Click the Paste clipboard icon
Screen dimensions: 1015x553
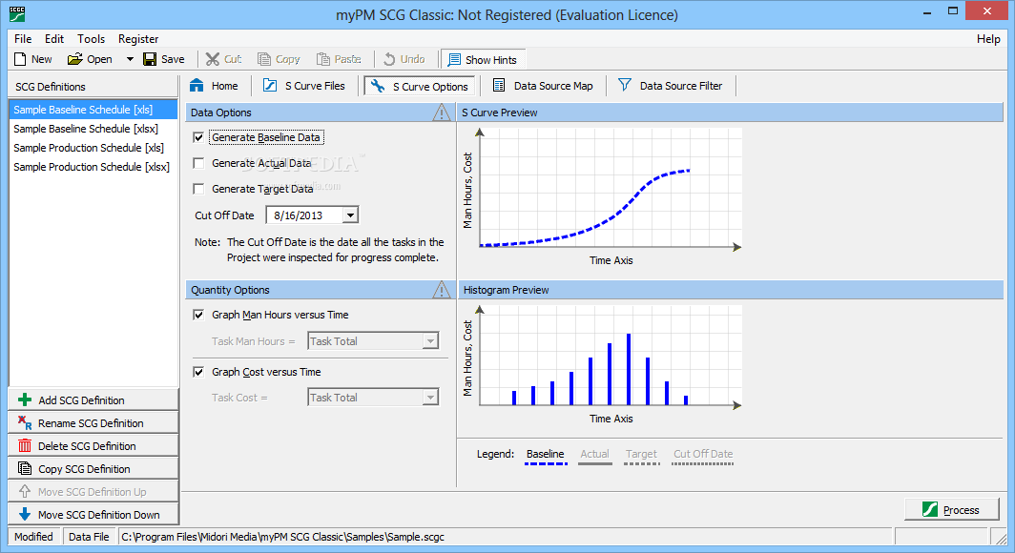[323, 59]
